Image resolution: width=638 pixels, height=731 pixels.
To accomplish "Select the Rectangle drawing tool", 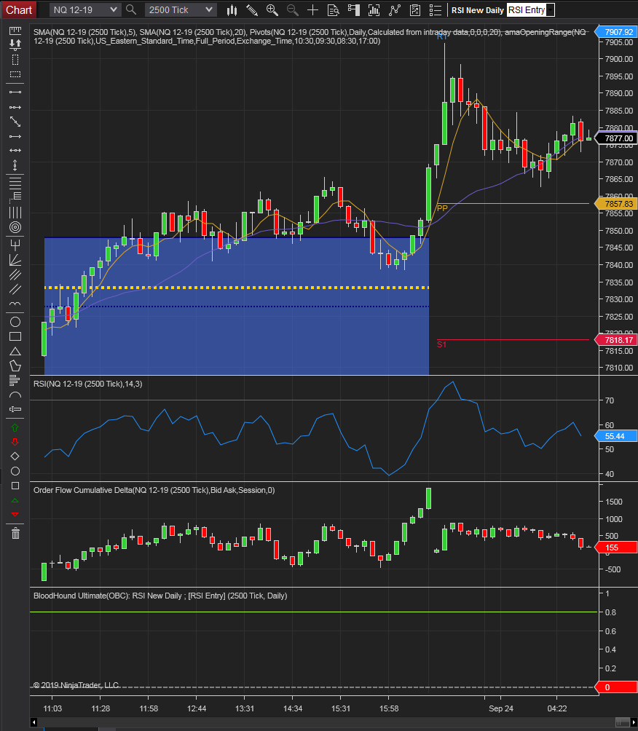I will (15, 336).
